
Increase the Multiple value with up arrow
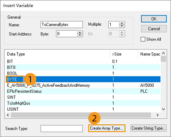pyautogui.click(x=122, y=23)
